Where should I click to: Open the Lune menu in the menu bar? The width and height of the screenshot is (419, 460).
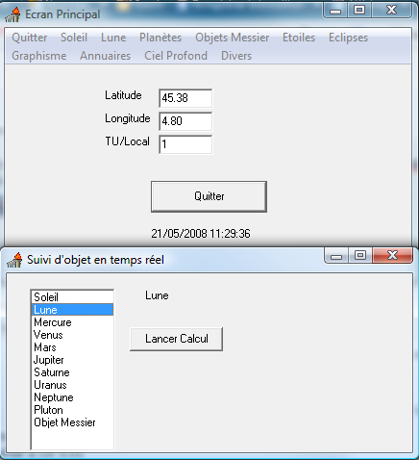(x=113, y=38)
